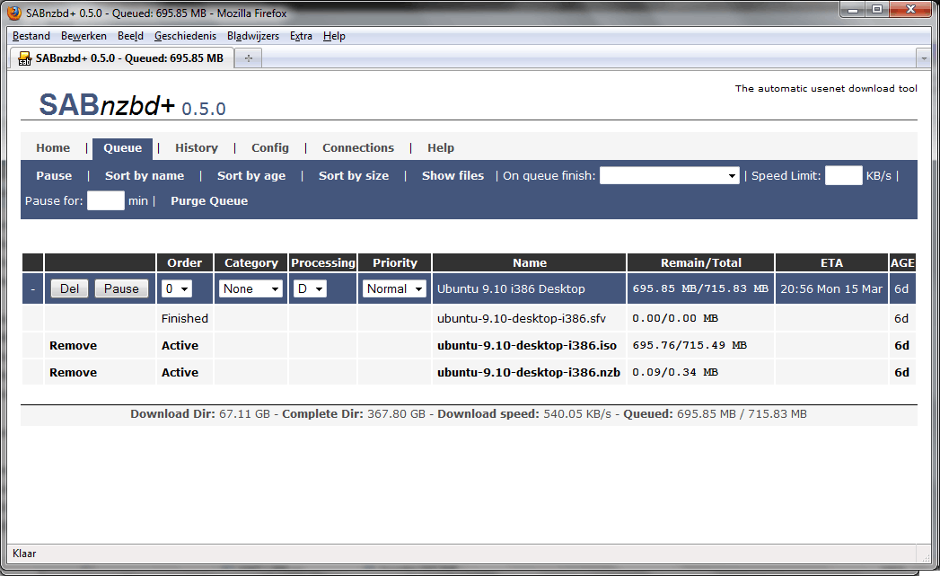The width and height of the screenshot is (940, 576).
Task: Remove the ubuntu-9.10-desktop-i386.iso file
Action: point(73,346)
